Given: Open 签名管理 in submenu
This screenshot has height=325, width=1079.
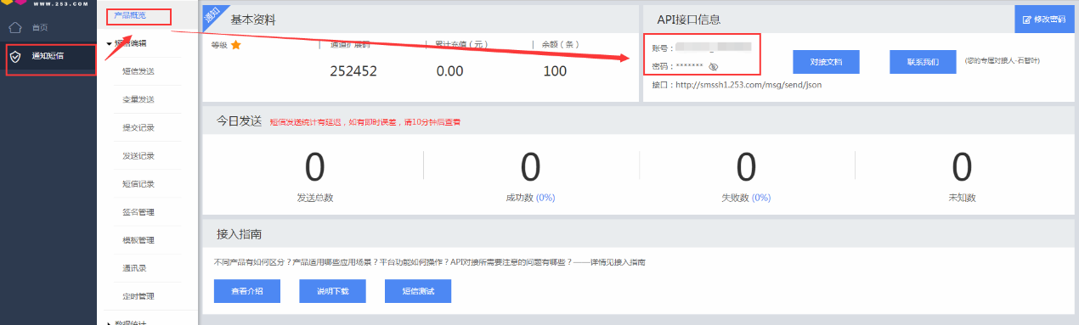Looking at the screenshot, I should pos(138,211).
